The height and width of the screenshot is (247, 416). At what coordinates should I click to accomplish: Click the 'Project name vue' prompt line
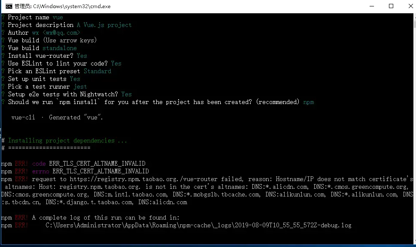(x=35, y=17)
